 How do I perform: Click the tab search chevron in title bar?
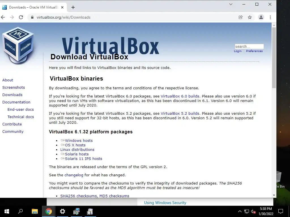coord(231,4)
